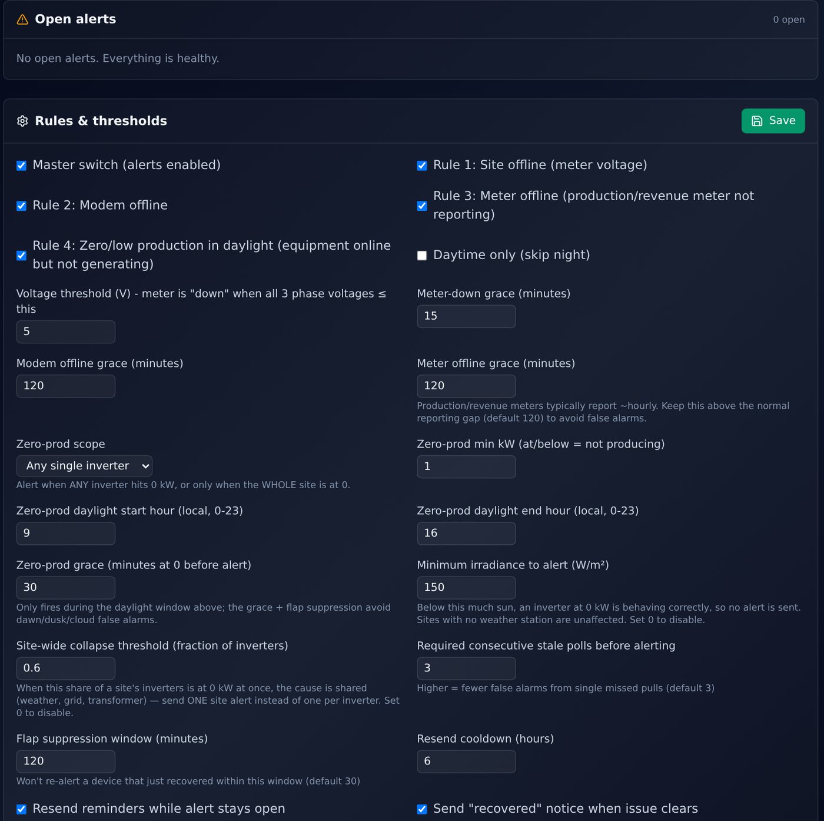
Task: Select the Modem offline grace input
Action: pos(66,386)
